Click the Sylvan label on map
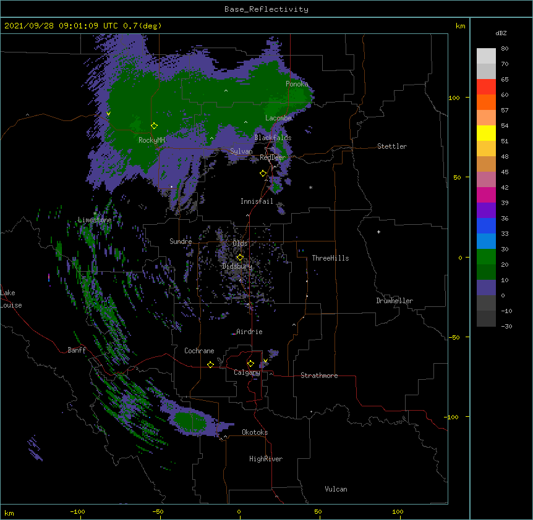This screenshot has height=520, width=533. click(x=241, y=151)
